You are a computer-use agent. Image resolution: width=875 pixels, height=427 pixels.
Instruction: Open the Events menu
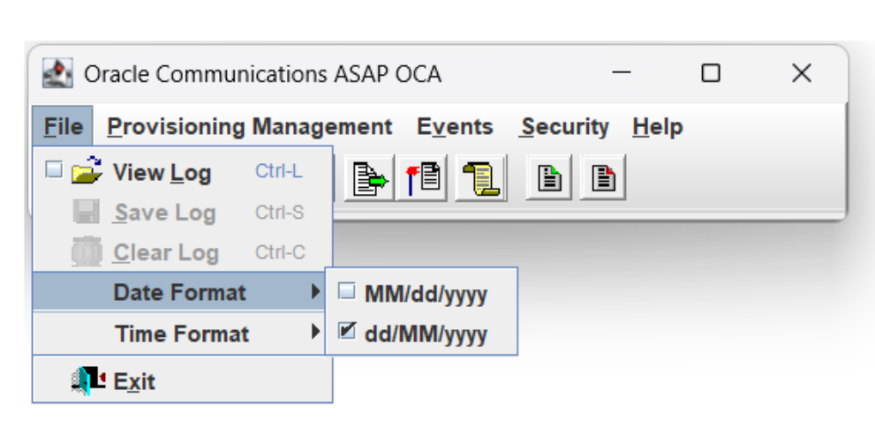455,126
